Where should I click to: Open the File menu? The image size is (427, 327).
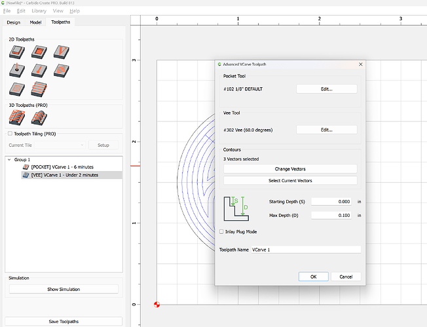point(7,11)
